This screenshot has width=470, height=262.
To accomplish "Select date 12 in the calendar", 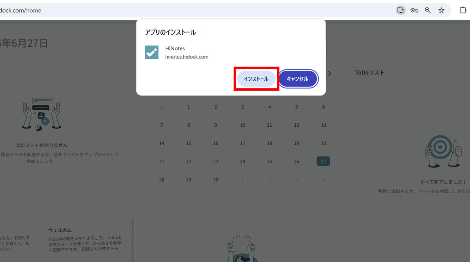I will point(296,125).
